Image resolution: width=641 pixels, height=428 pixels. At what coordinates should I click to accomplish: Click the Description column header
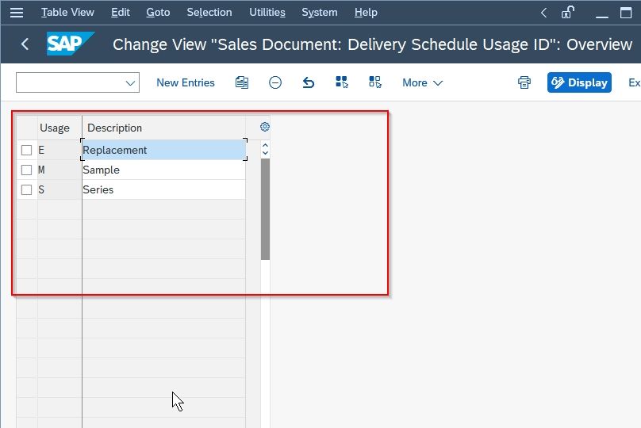coord(164,128)
